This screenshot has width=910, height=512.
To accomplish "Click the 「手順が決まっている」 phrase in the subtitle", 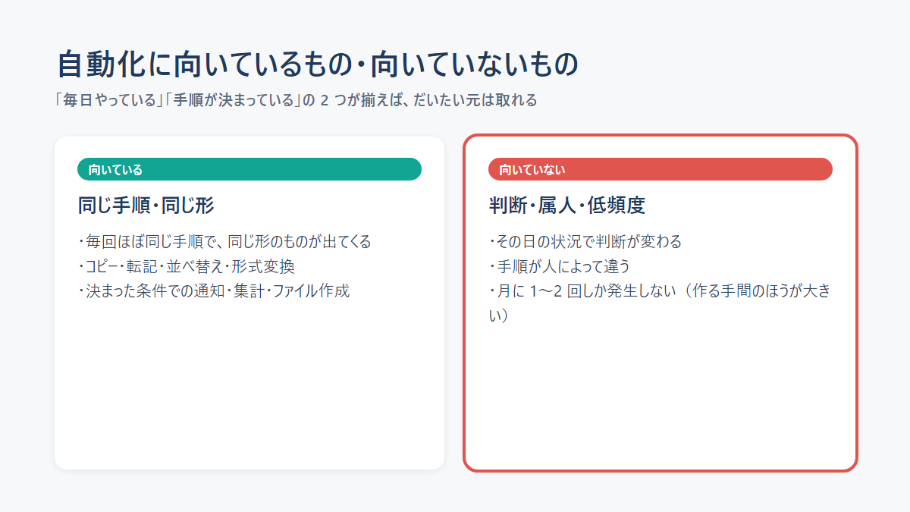I will coord(233,100).
